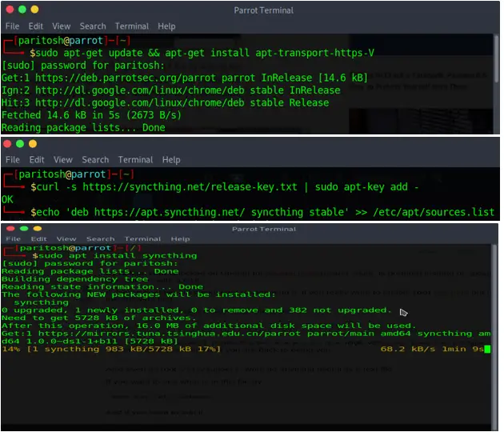Click yellow button of bottom terminal window

[x=38, y=229]
